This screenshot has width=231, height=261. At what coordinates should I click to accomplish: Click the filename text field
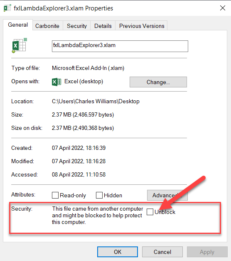(x=120, y=46)
